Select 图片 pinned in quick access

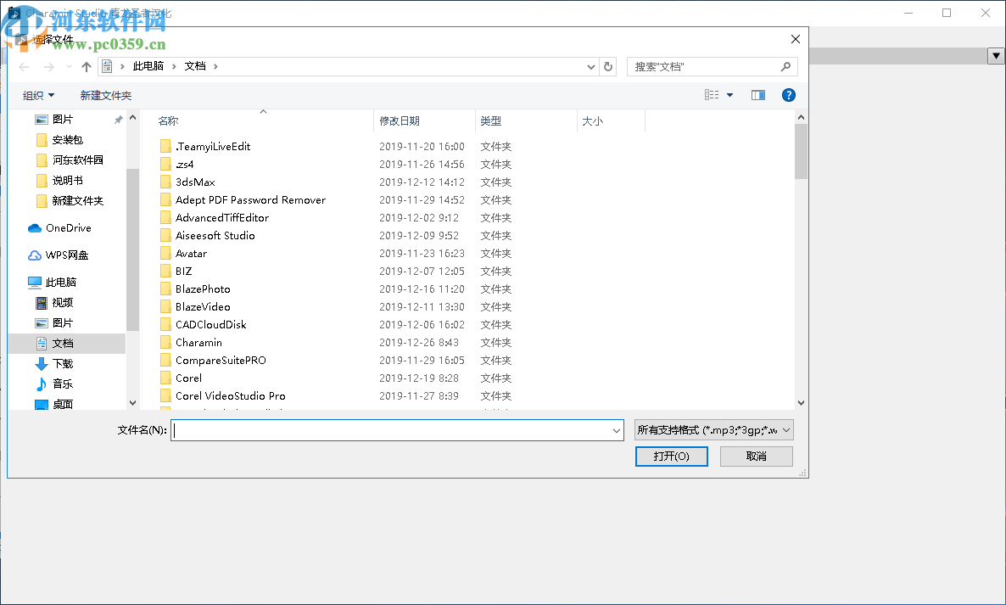click(x=63, y=120)
